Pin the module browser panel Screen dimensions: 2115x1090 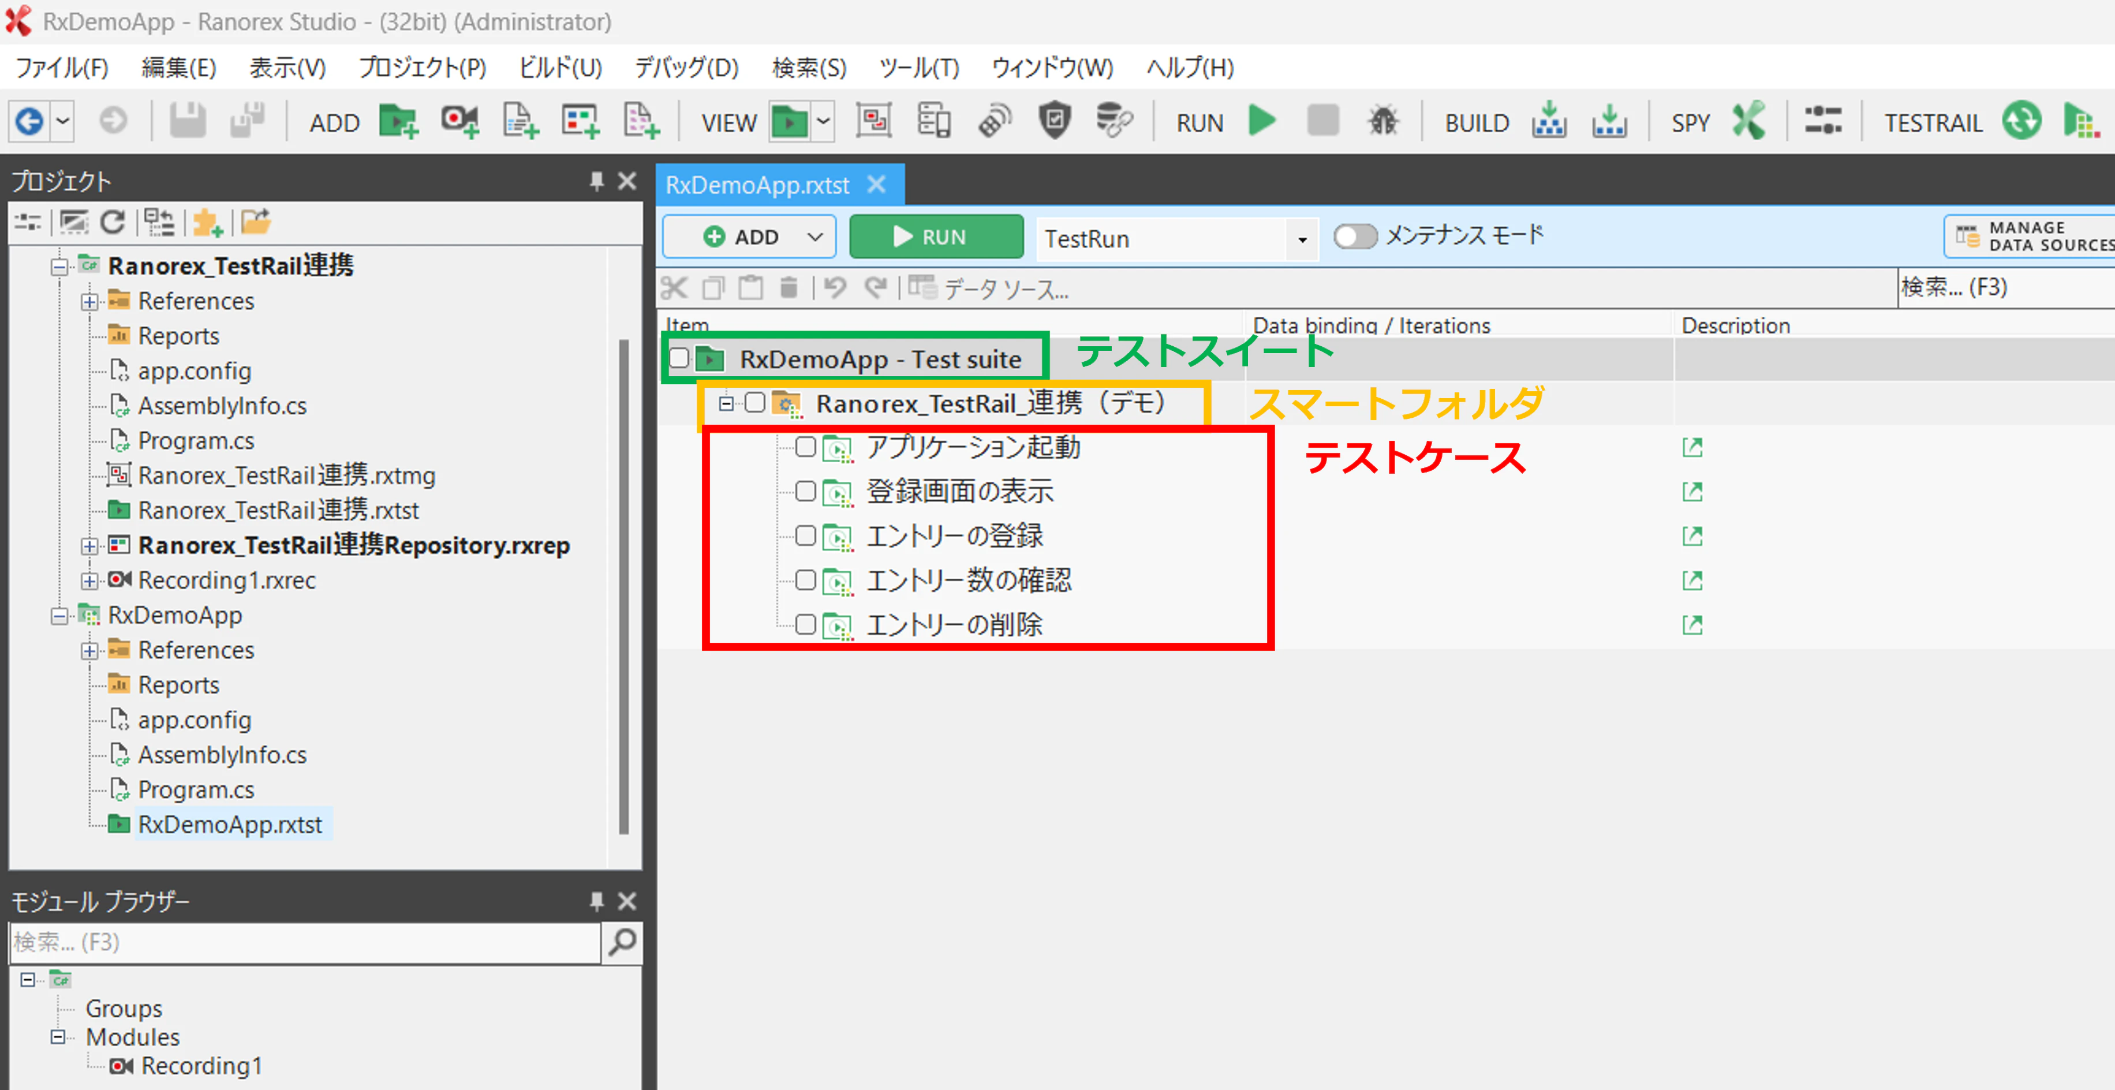597,901
